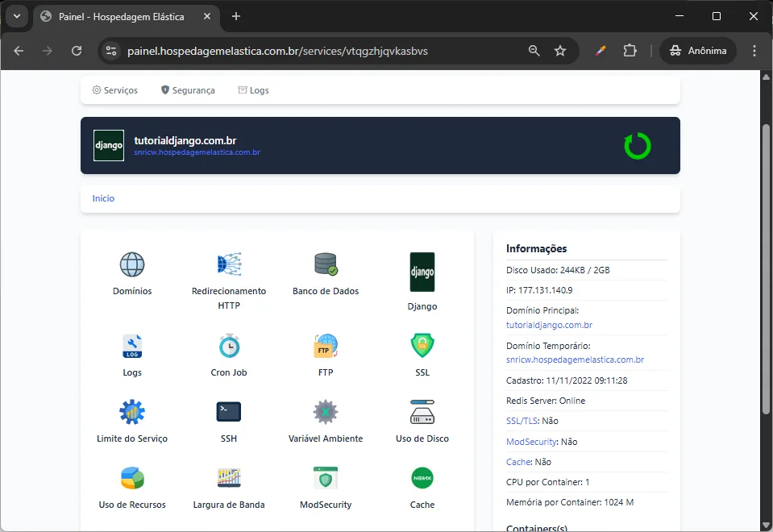The width and height of the screenshot is (773, 532).
Task: Click the 'CPU por Container: 1' text
Action: 547,482
